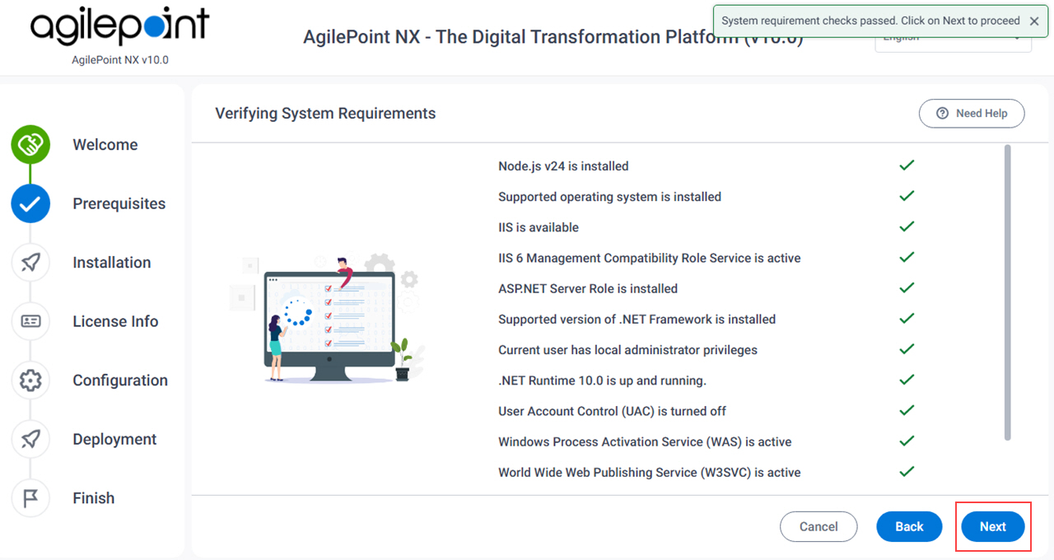Click the Finish step flag icon
The height and width of the screenshot is (560, 1054).
pos(30,498)
